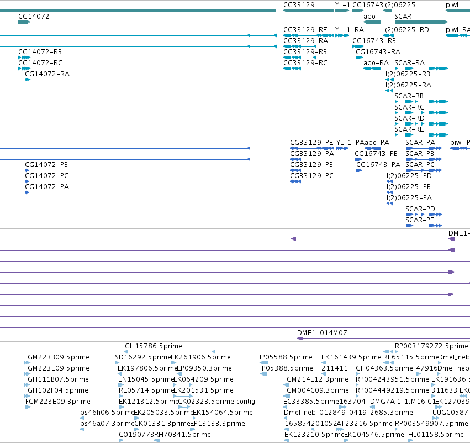Click the IP05588.5prime EST label
The image size is (470, 443).
[x=286, y=357]
